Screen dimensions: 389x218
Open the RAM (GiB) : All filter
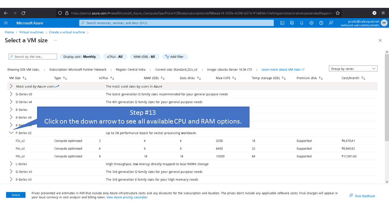pos(144,57)
